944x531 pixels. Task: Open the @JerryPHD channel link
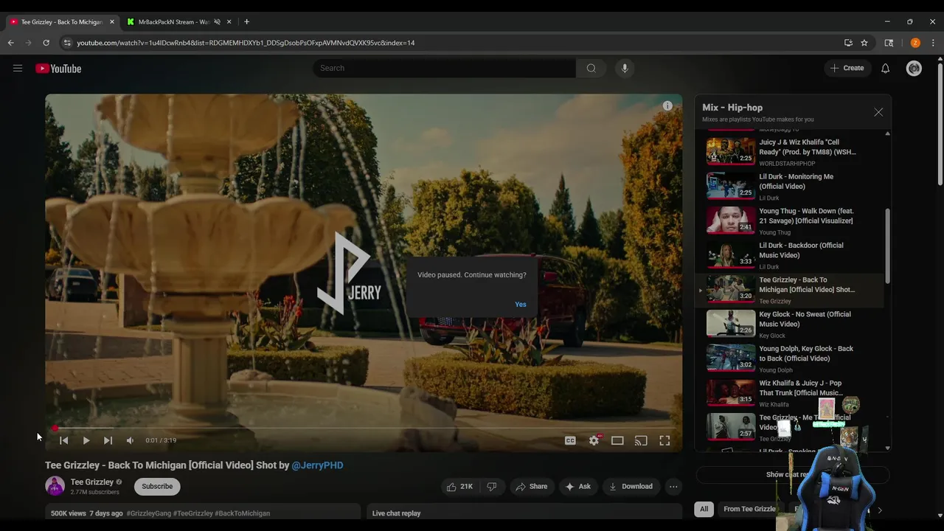pyautogui.click(x=317, y=465)
